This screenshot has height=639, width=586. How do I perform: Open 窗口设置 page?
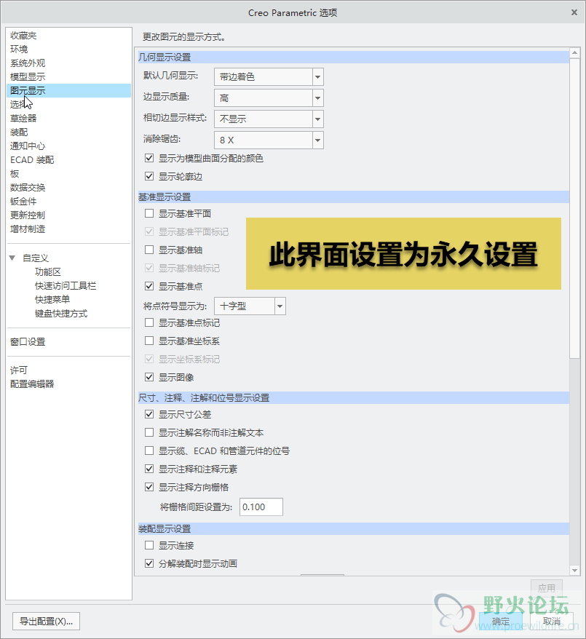pos(28,342)
